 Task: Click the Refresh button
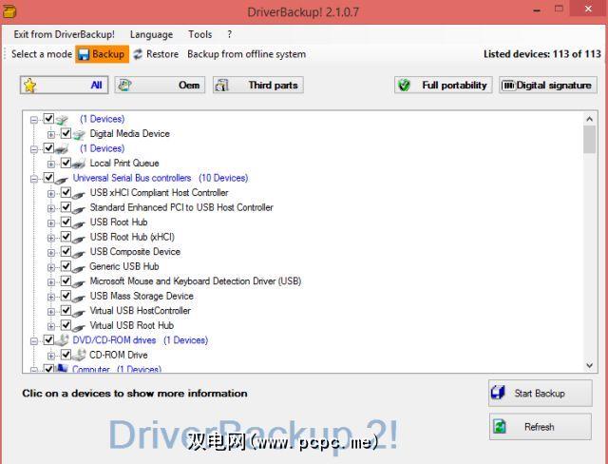coord(541,427)
